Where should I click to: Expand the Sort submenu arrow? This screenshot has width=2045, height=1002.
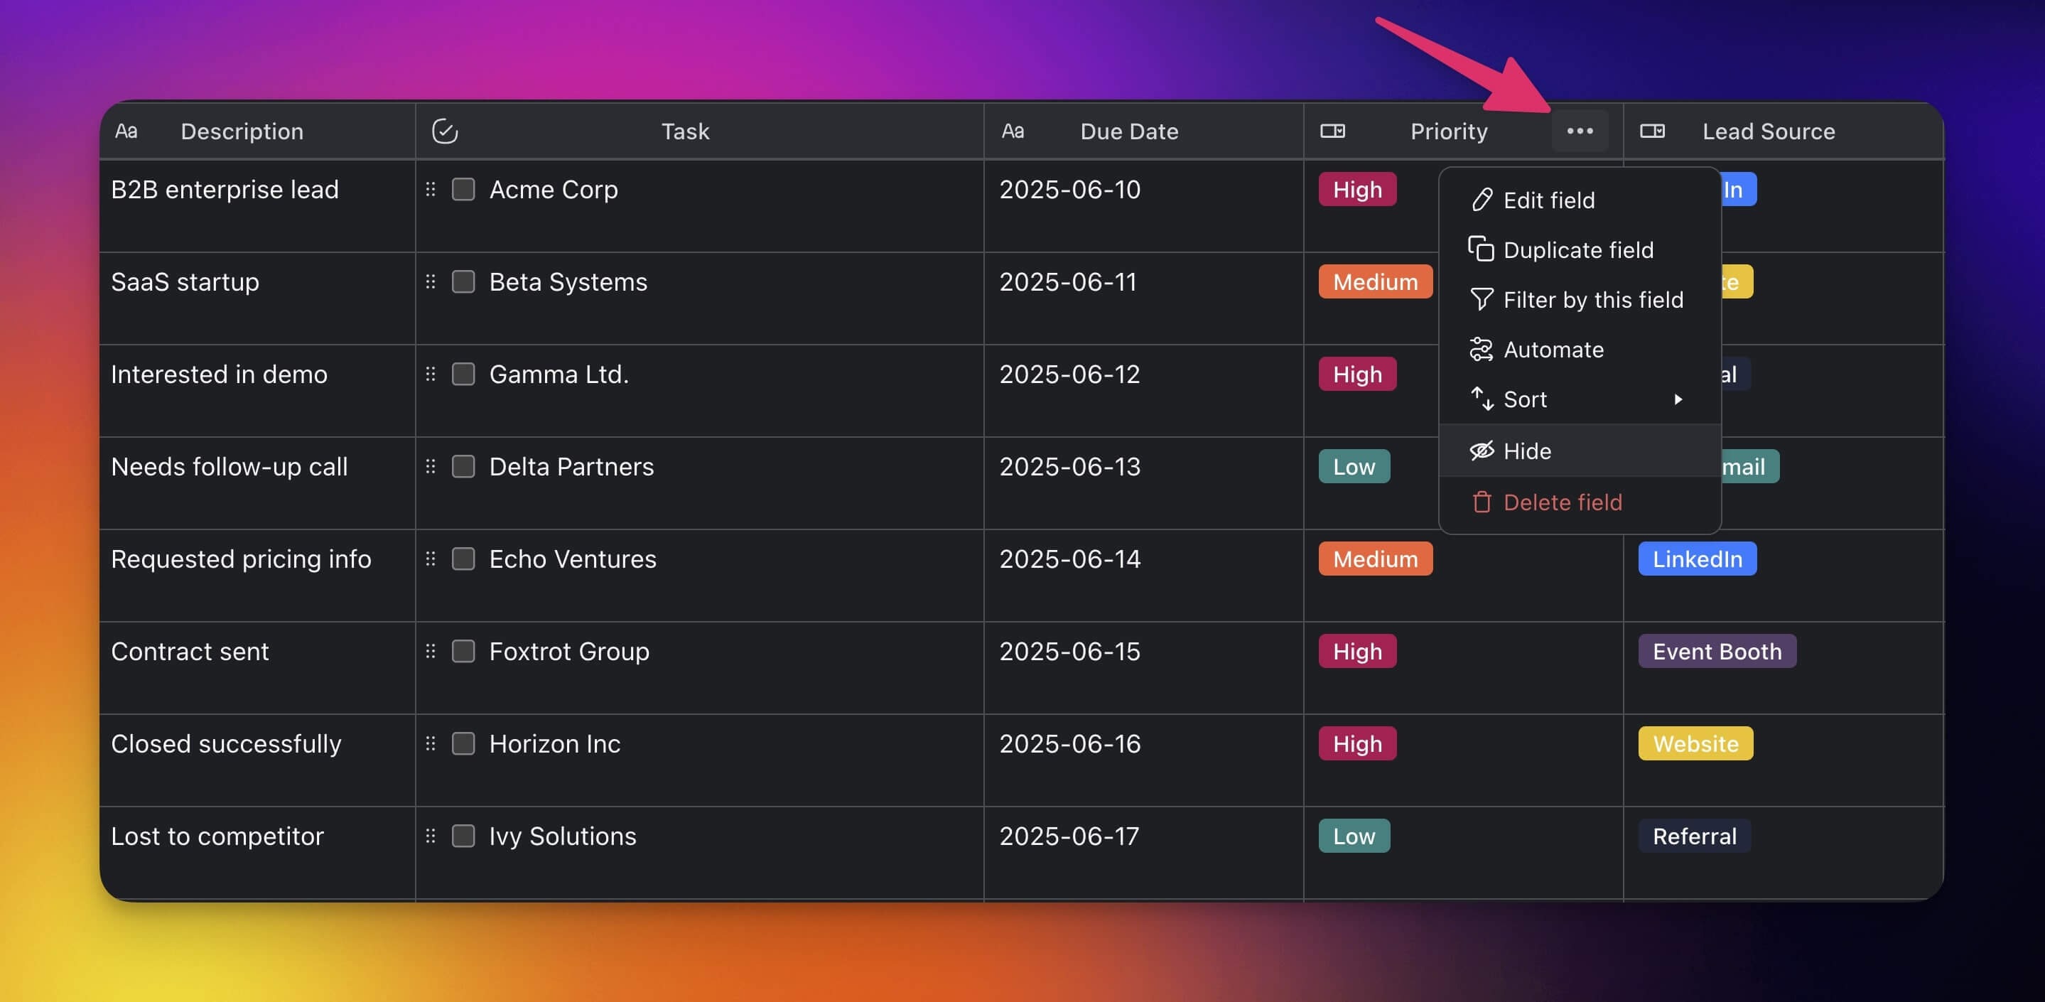(1678, 399)
